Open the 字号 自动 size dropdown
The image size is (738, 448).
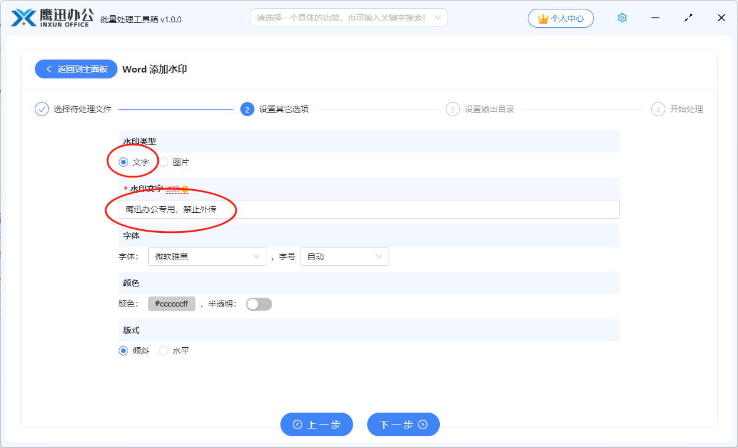coord(345,256)
